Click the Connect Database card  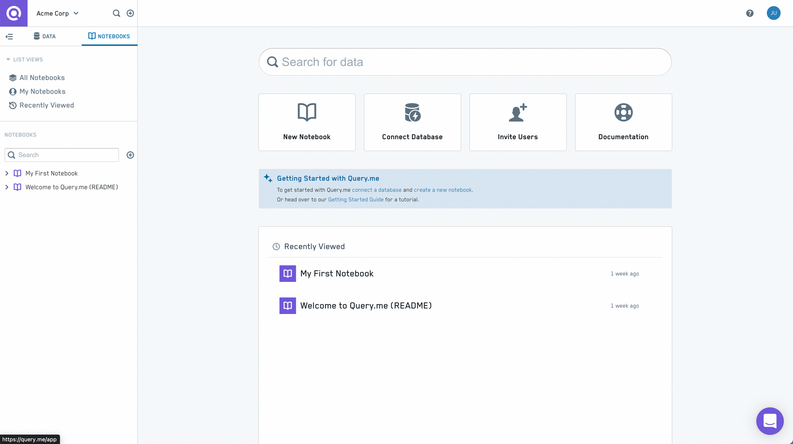[x=412, y=122]
